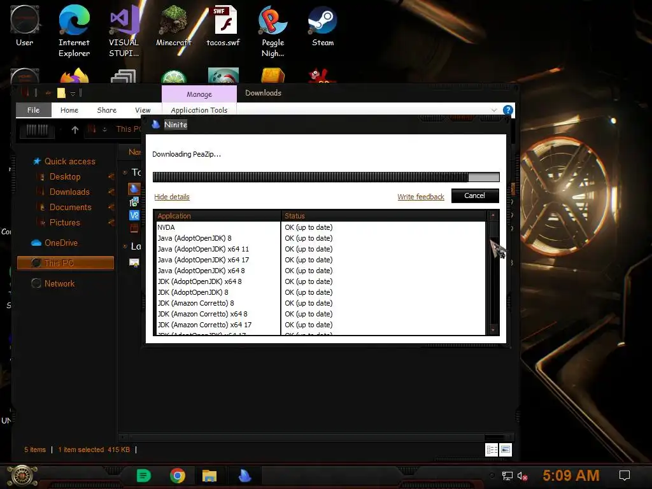Click the lime-slice app icon on the desktop
Screen dimensions: 652x489
click(x=174, y=76)
